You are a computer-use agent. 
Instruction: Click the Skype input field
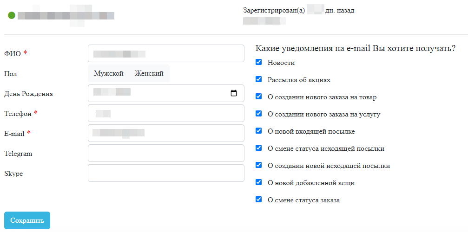(165, 173)
